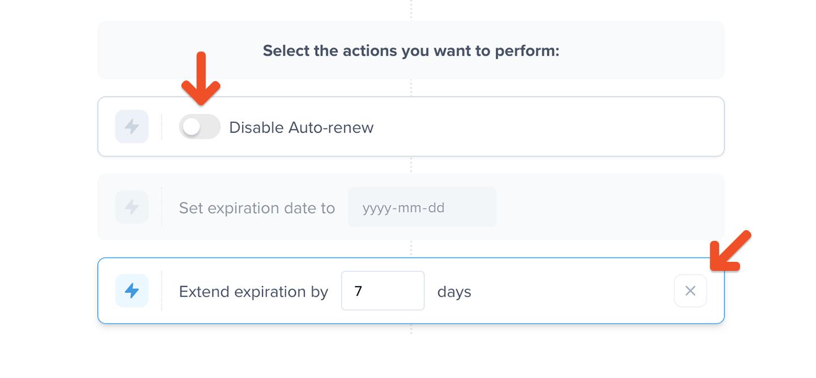Click the days number field showing 7
The image size is (816, 378).
382,291
